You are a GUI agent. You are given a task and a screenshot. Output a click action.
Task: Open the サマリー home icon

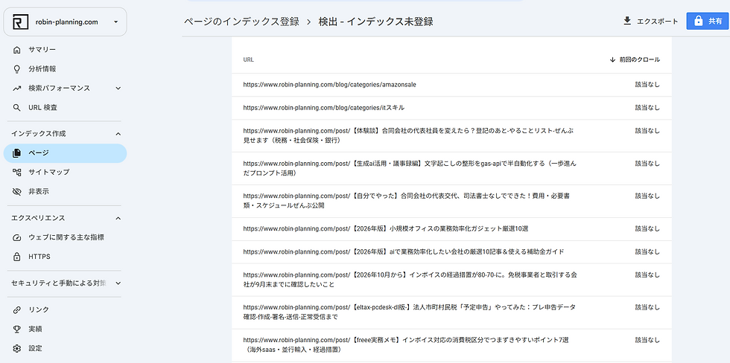17,50
